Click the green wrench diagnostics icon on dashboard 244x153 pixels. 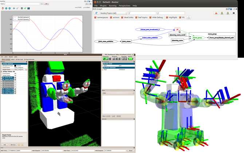point(104,59)
